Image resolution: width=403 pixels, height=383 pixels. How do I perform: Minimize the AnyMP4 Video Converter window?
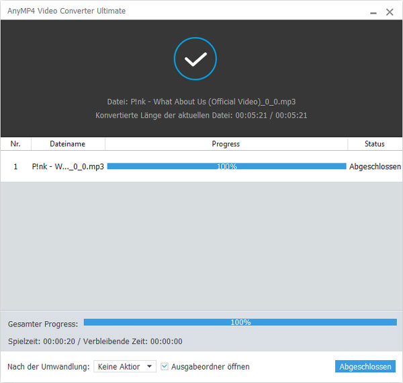(373, 12)
